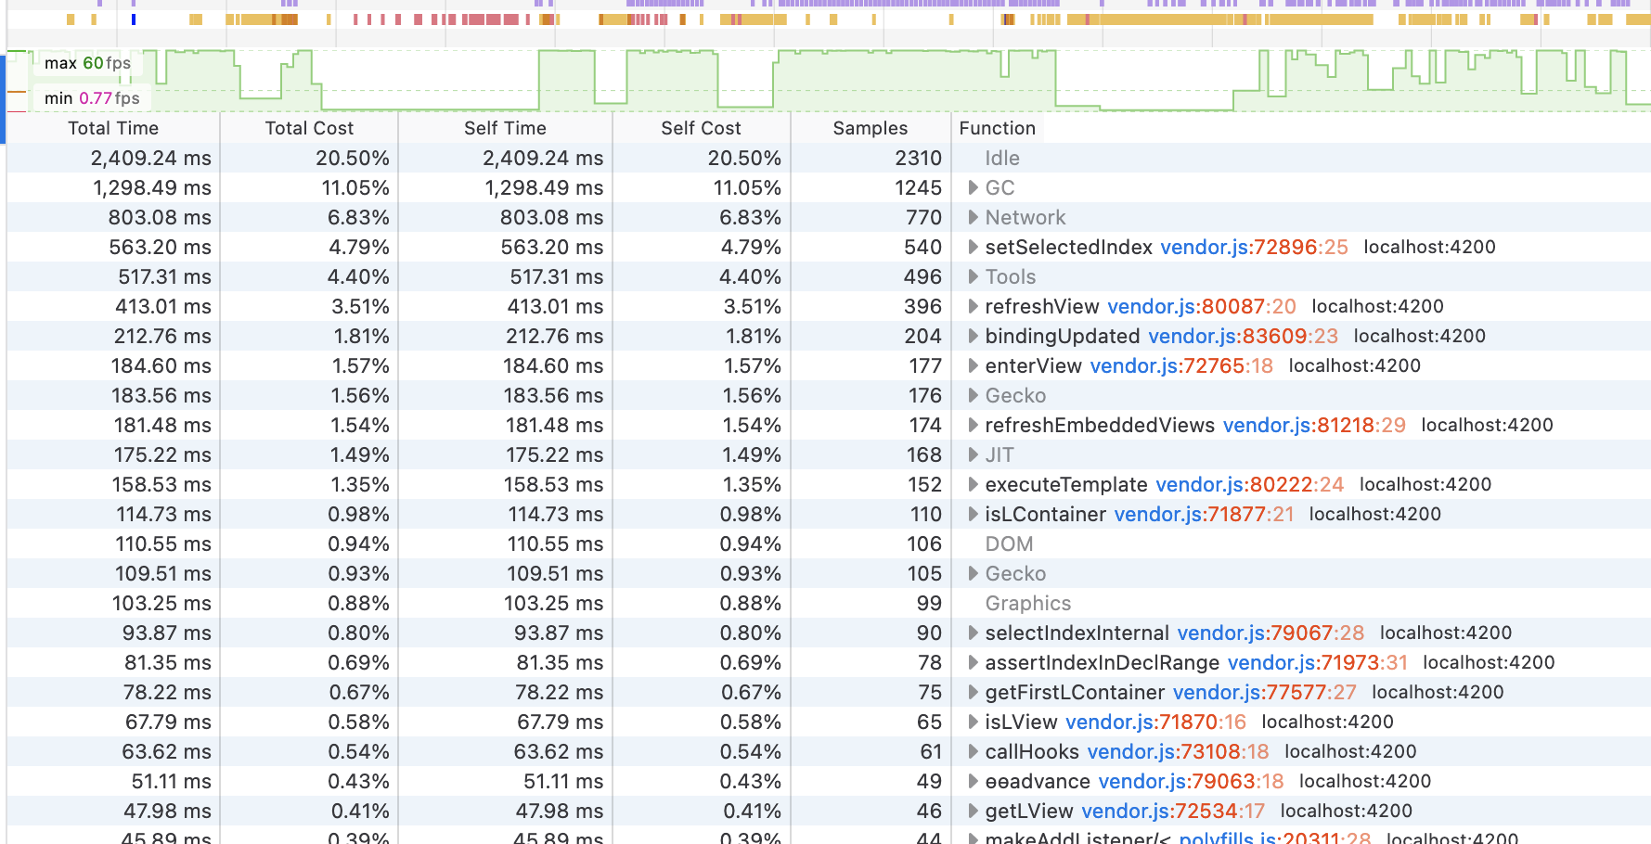
Task: Expand the executeTemplate row
Action: click(x=973, y=484)
